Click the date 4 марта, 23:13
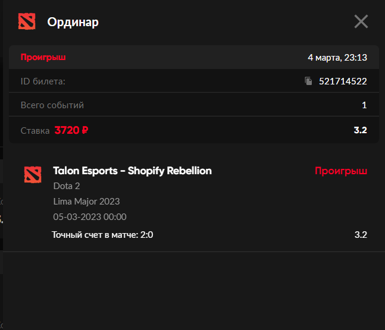The width and height of the screenshot is (385, 330). 337,58
